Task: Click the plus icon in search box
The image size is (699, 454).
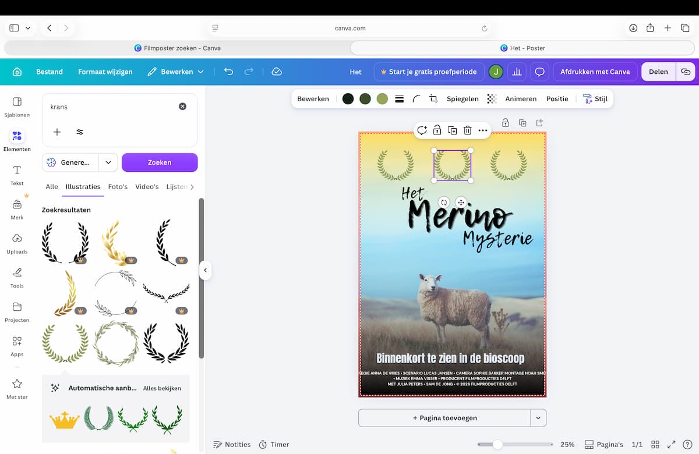Action: (57, 132)
